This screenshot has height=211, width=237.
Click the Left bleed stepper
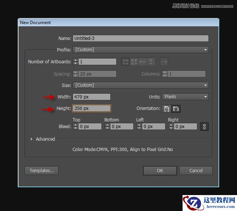[x=139, y=127]
